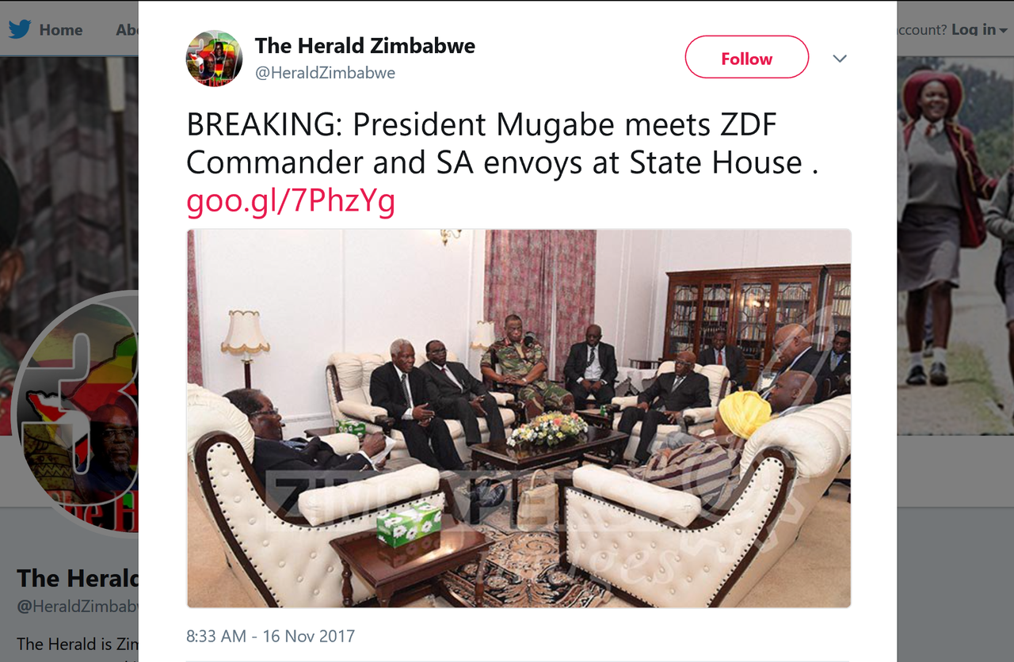Click the tweet timestamp 8:33 AM - 16 Nov 2017
The image size is (1014, 662).
point(271,636)
